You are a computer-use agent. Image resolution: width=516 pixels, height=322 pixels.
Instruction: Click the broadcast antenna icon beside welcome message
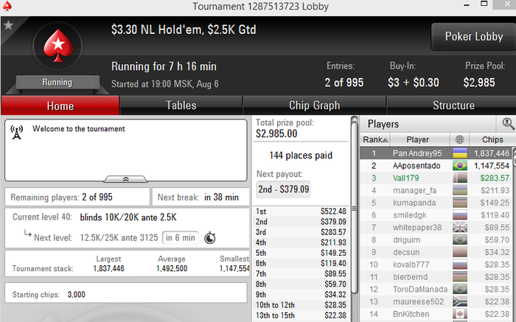tap(17, 132)
